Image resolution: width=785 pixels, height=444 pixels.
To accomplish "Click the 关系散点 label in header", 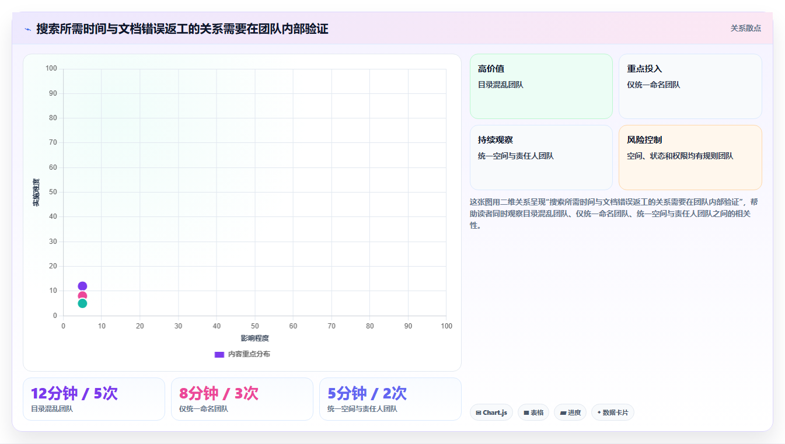I will [745, 28].
